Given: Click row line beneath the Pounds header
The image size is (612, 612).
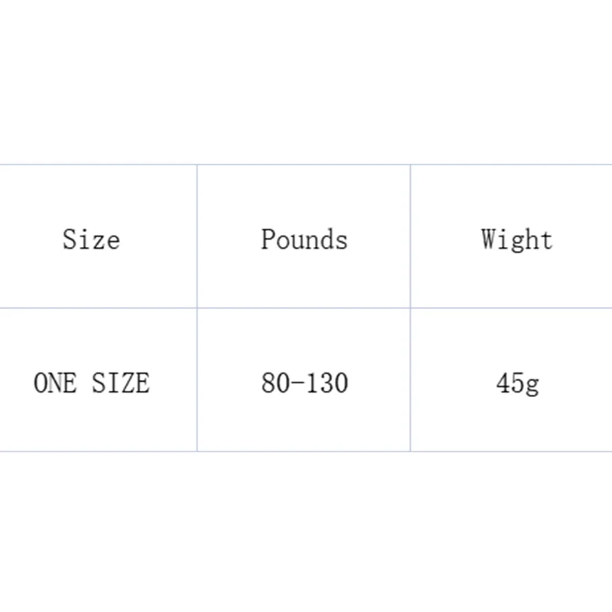Looking at the screenshot, I should pos(304,308).
